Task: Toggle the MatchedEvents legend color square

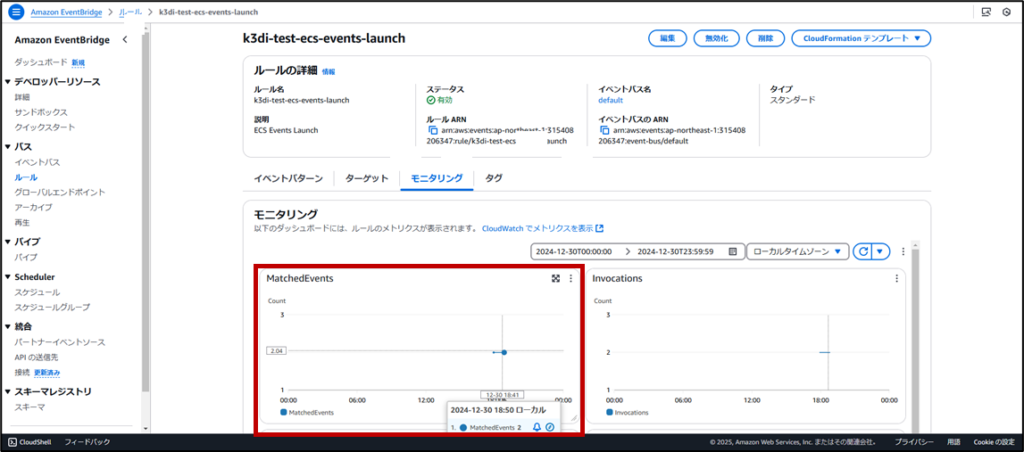Action: point(283,413)
